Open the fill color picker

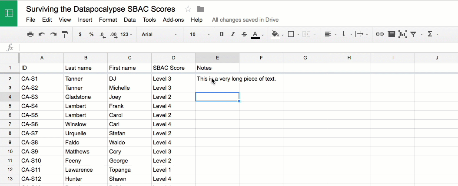pyautogui.click(x=275, y=34)
